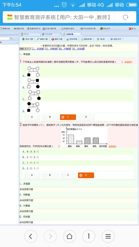Screen dimensions: 139x247
Task: Collapse the left panel section minus button
Action: (16, 42)
